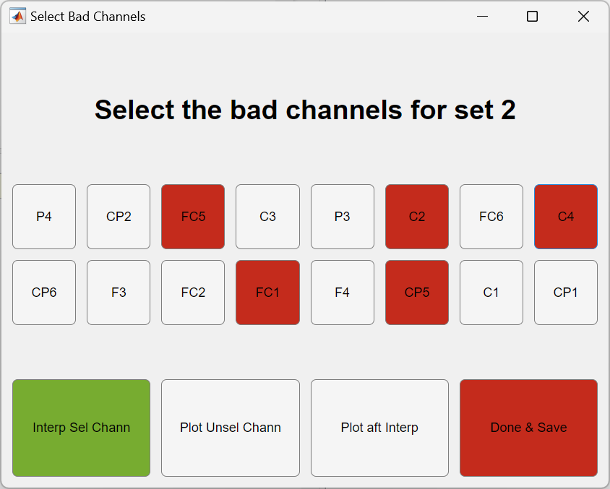
Task: Select the FC6 channel as bad
Action: coord(491,217)
